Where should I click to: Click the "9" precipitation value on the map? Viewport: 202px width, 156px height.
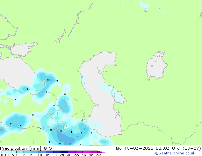[57, 81]
